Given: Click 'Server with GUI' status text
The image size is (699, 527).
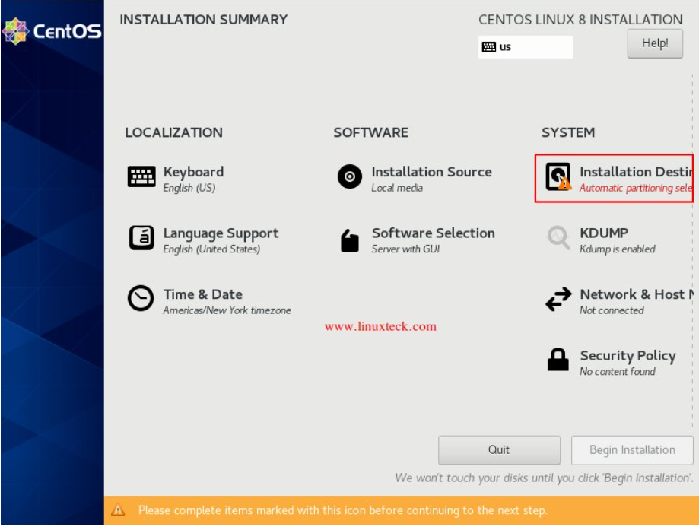Looking at the screenshot, I should 405,249.
